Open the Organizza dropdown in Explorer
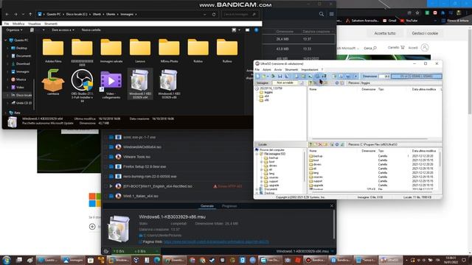Image resolution: width=472 pixels, height=265 pixels. (x=14, y=30)
